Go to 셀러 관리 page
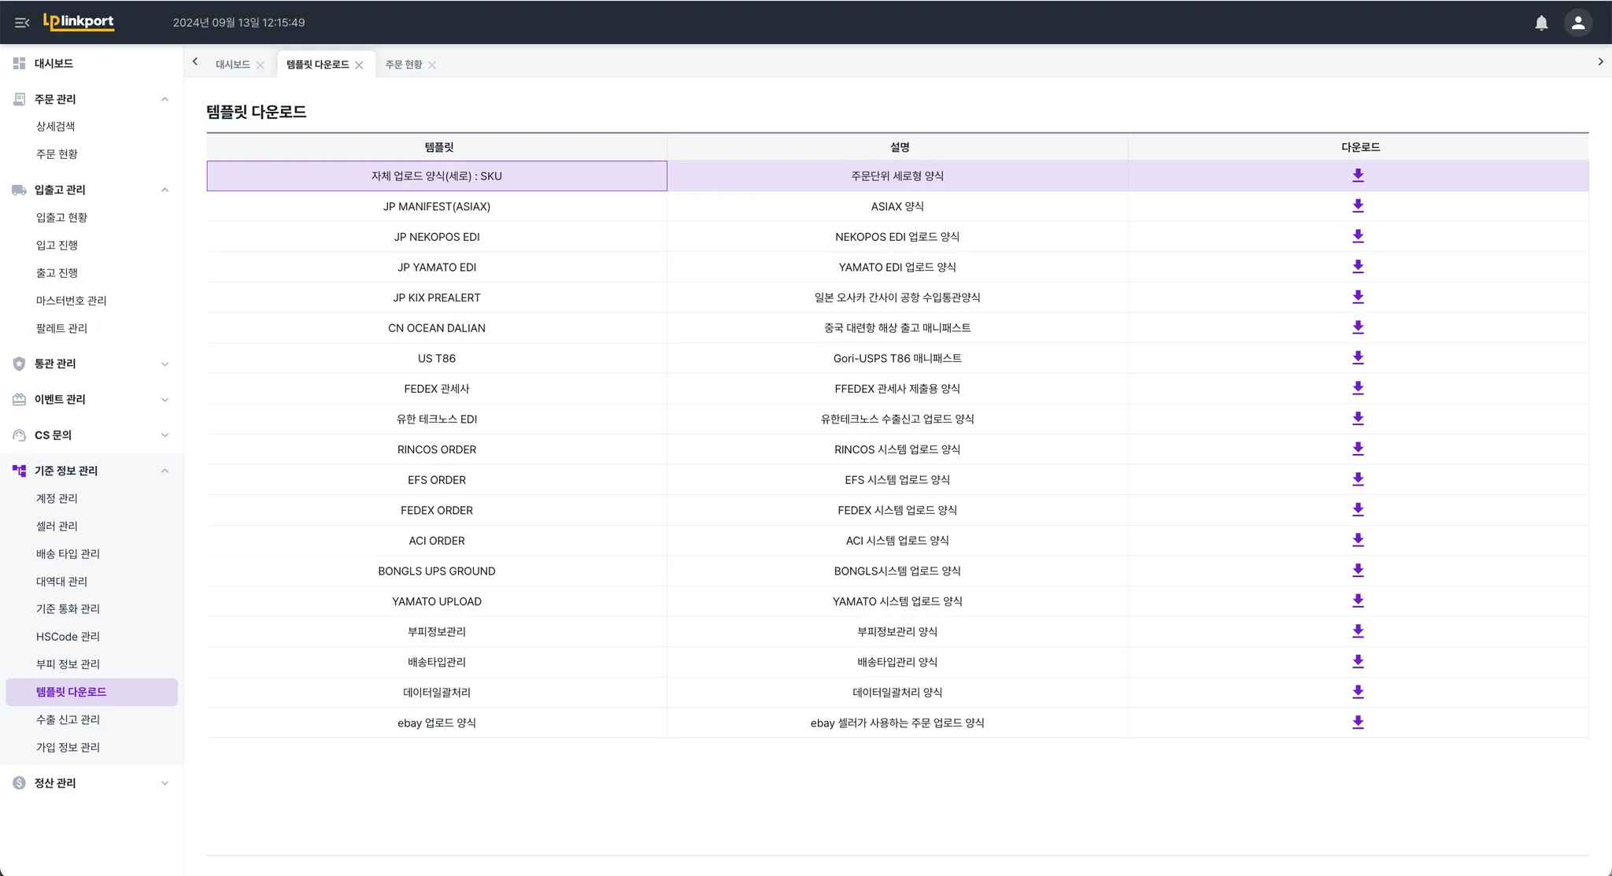 (x=57, y=526)
